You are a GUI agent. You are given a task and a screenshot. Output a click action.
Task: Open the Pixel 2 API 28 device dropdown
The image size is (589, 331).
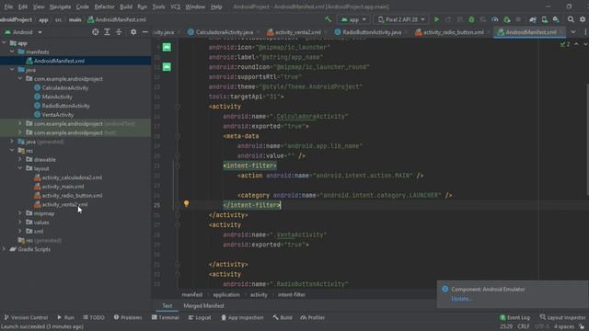[401, 19]
